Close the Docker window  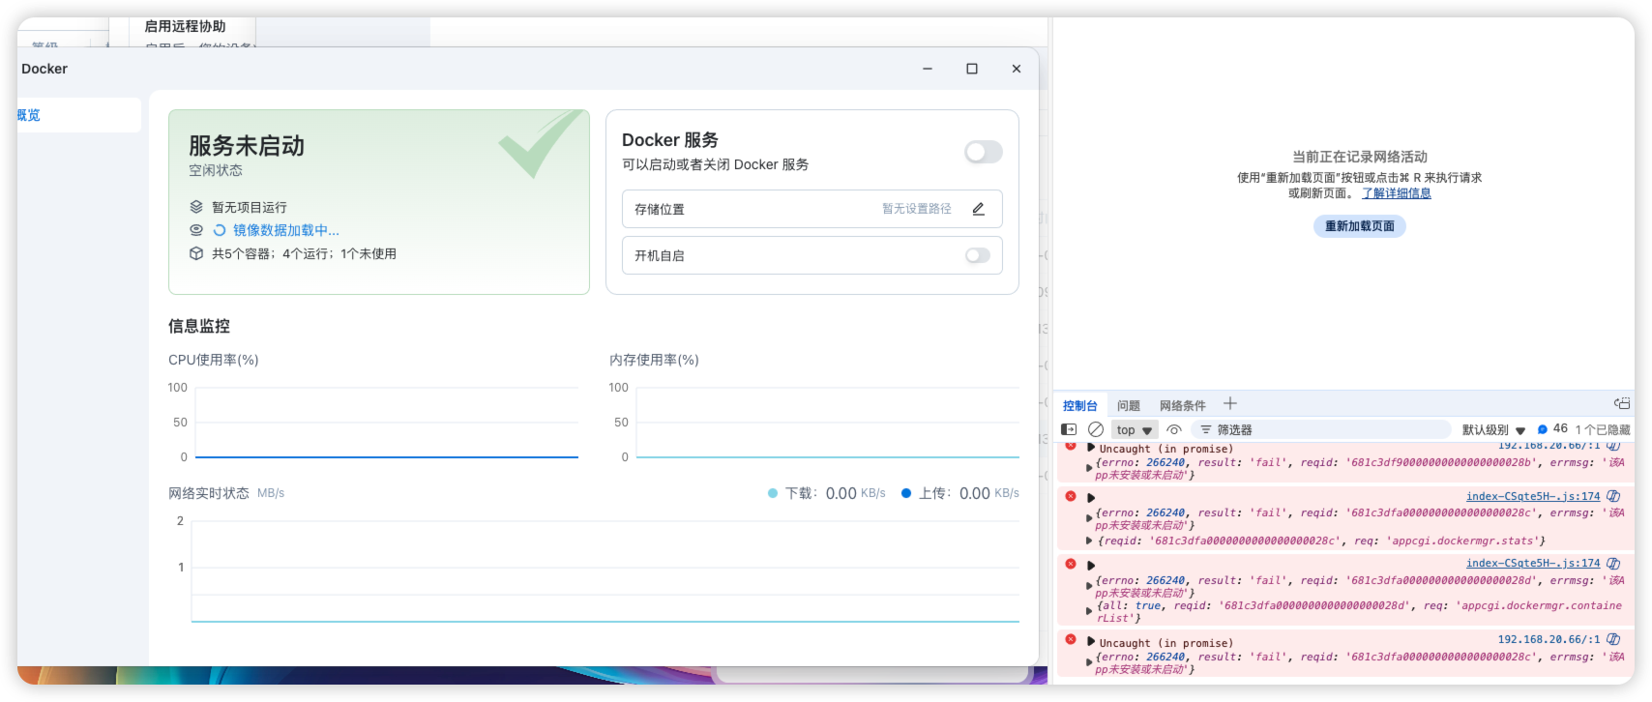coord(1017,69)
